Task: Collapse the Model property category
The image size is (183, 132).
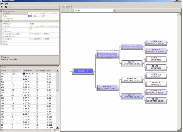Action: (1, 21)
